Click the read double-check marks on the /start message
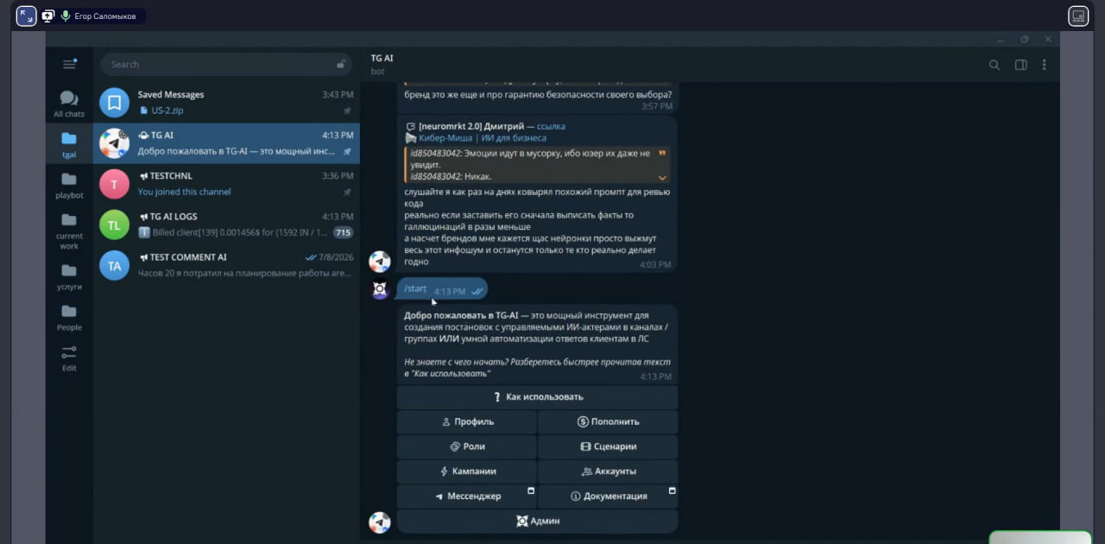The width and height of the screenshot is (1105, 544). [477, 292]
